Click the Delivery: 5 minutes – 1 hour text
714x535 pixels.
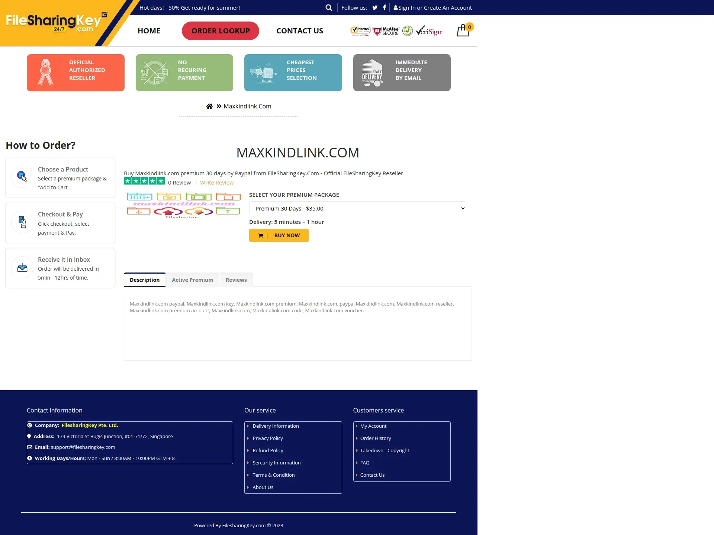[x=286, y=222]
